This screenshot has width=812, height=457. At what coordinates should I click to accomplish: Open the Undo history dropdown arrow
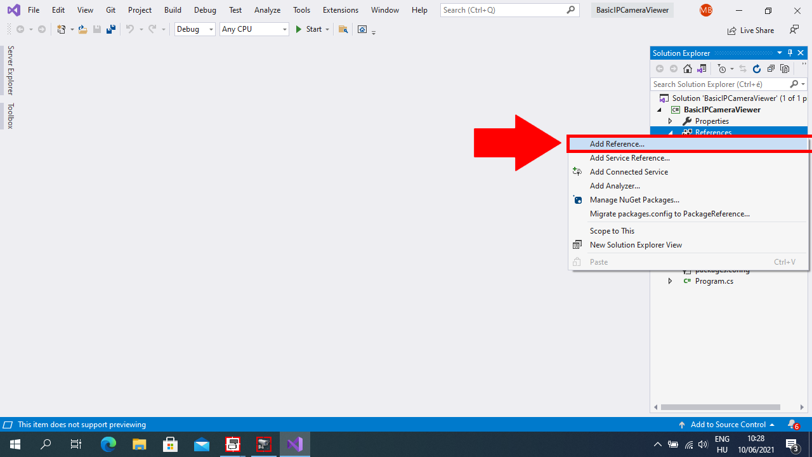tap(141, 30)
